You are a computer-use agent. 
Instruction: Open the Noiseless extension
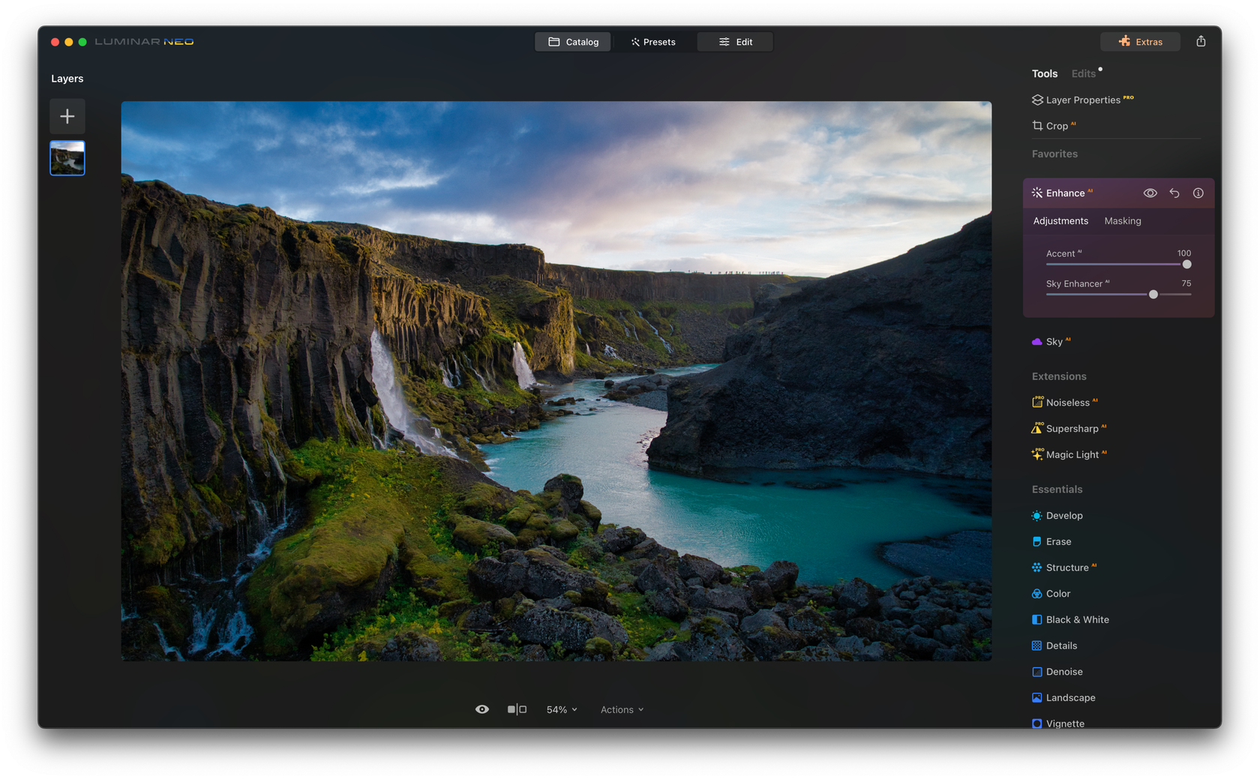[1067, 403]
